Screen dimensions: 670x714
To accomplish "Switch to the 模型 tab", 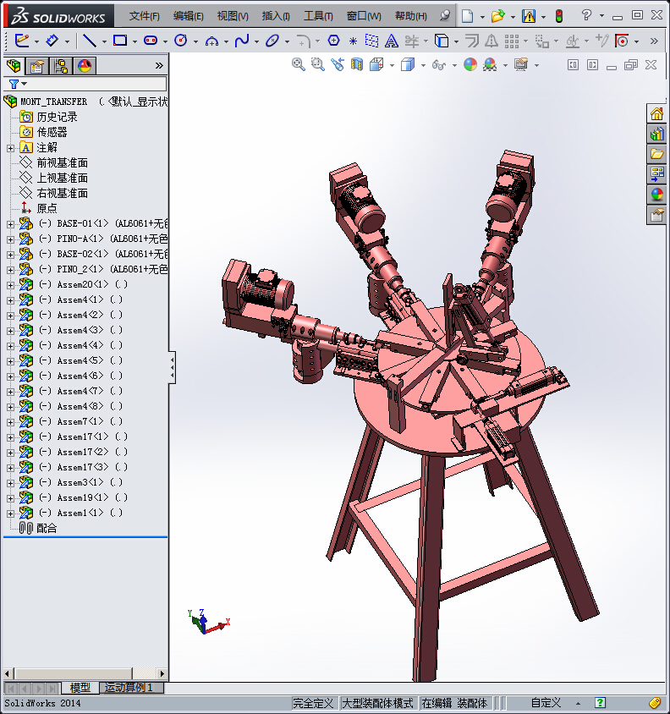I will pyautogui.click(x=80, y=688).
